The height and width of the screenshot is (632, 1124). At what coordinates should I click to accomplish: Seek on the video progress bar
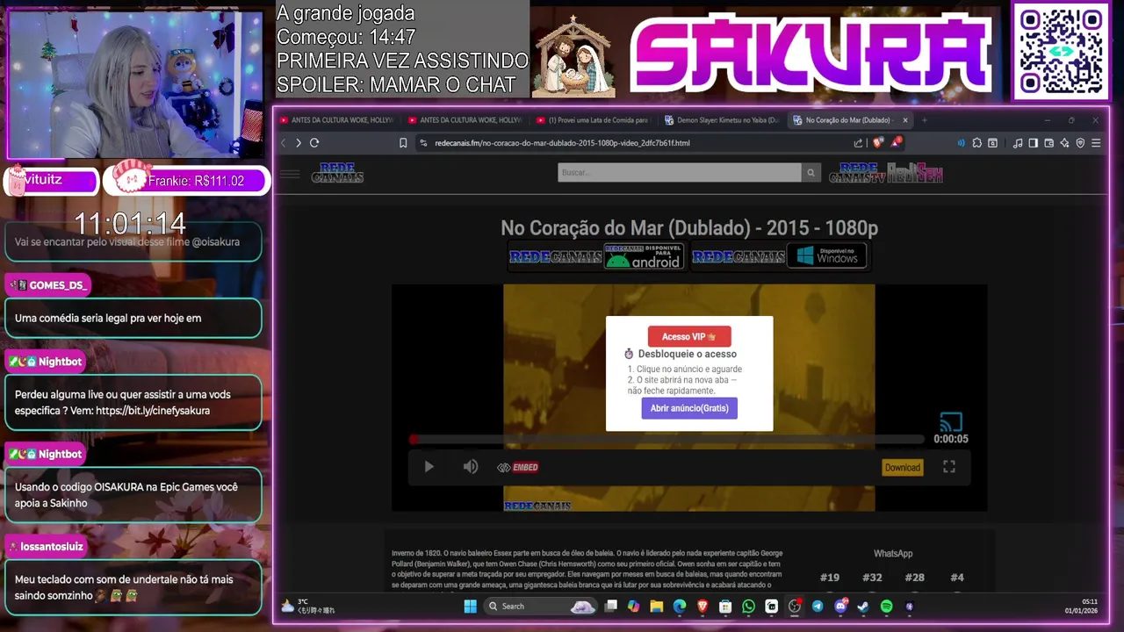[x=667, y=439]
